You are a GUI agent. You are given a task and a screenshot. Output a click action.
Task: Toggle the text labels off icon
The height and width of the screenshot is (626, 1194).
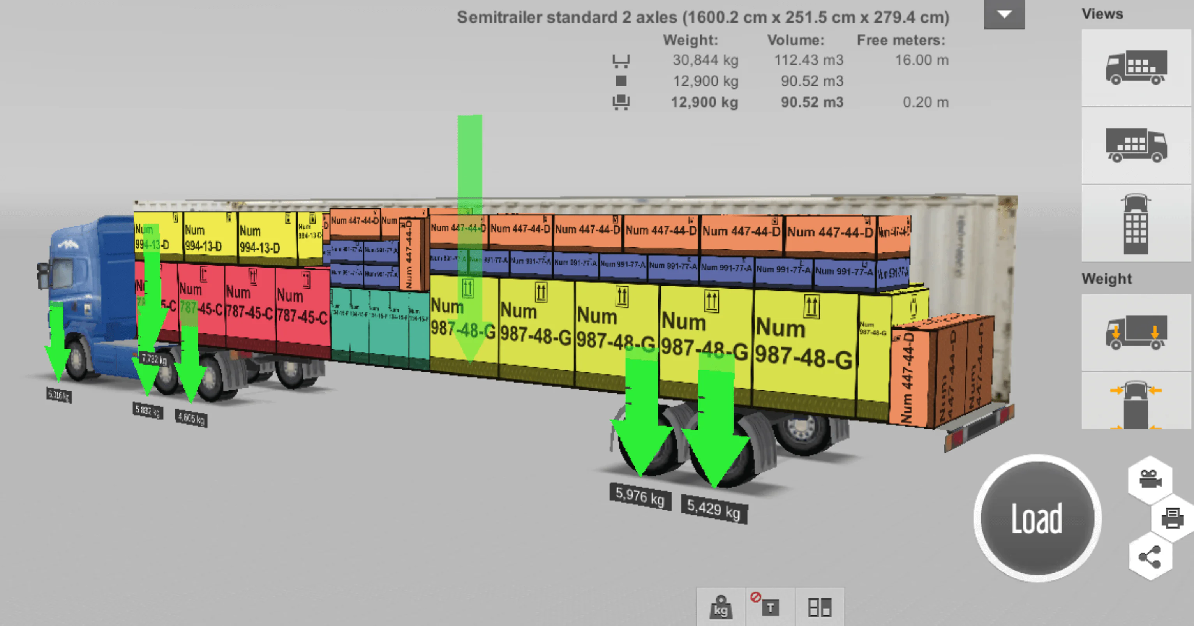pyautogui.click(x=770, y=607)
